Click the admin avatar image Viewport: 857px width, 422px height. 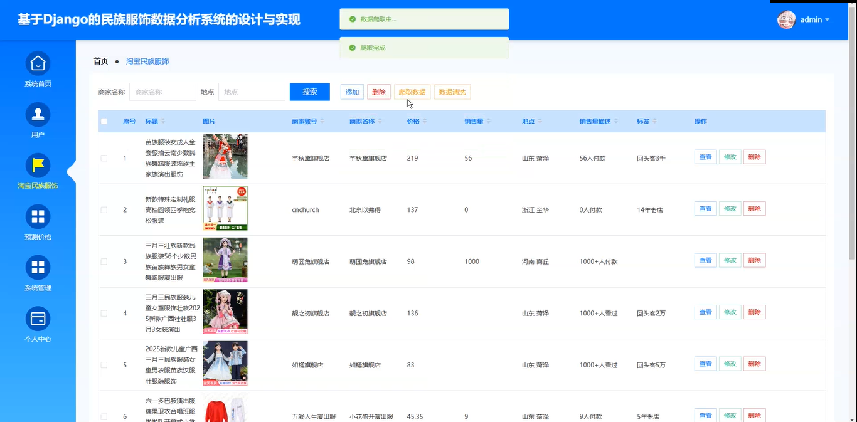tap(785, 19)
